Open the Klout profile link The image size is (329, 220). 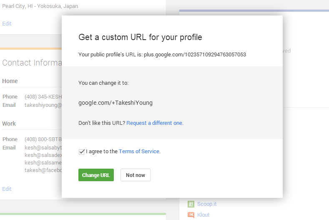(x=203, y=215)
